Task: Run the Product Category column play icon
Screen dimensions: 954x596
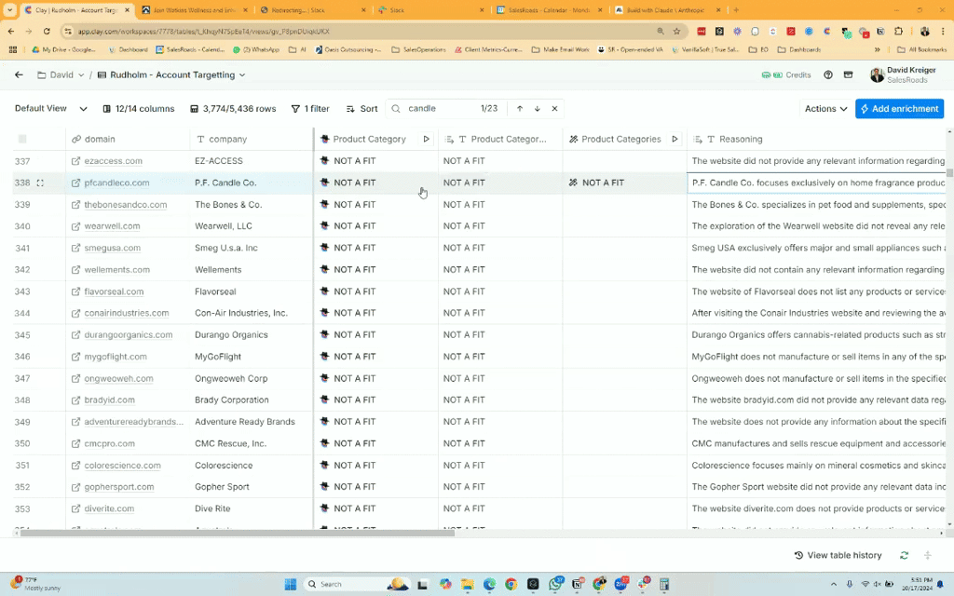Action: [x=427, y=139]
